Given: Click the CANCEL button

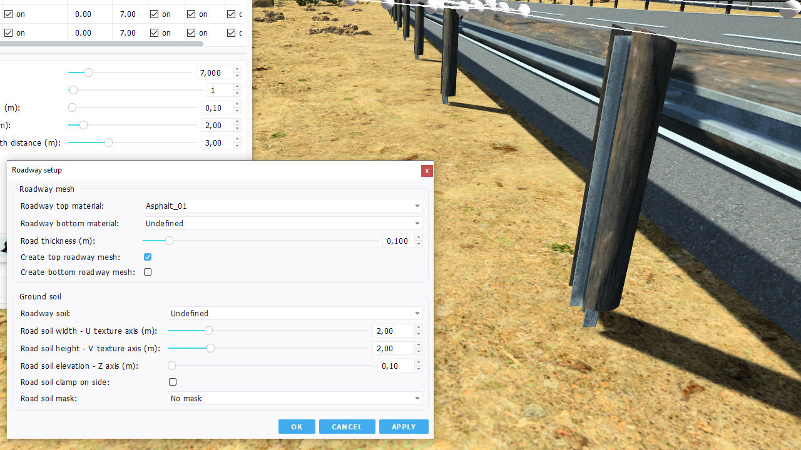Looking at the screenshot, I should point(347,427).
